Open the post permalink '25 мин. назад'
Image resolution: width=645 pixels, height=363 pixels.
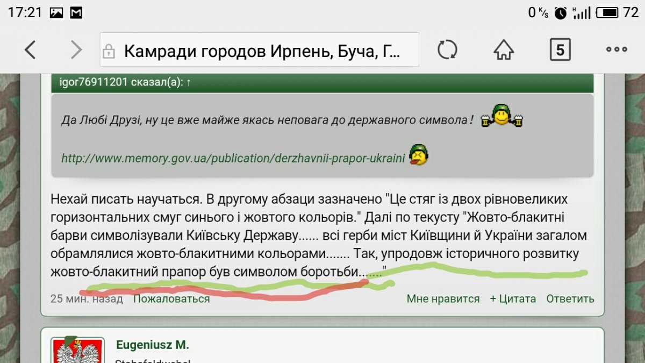coord(87,298)
